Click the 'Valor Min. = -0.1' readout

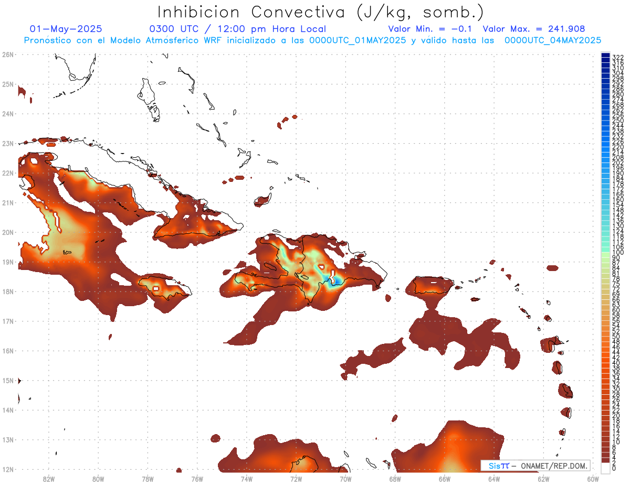click(x=430, y=29)
